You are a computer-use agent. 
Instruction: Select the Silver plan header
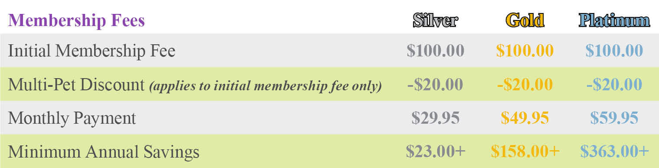pyautogui.click(x=435, y=20)
